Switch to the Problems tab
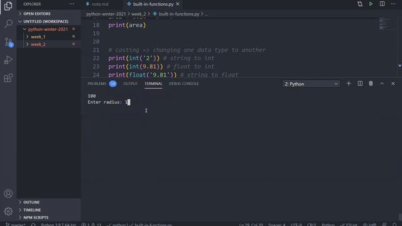Image resolution: width=402 pixels, height=226 pixels. click(97, 83)
